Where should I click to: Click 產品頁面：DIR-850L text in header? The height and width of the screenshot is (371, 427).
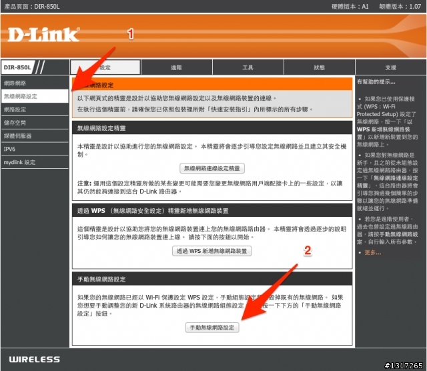click(x=32, y=7)
